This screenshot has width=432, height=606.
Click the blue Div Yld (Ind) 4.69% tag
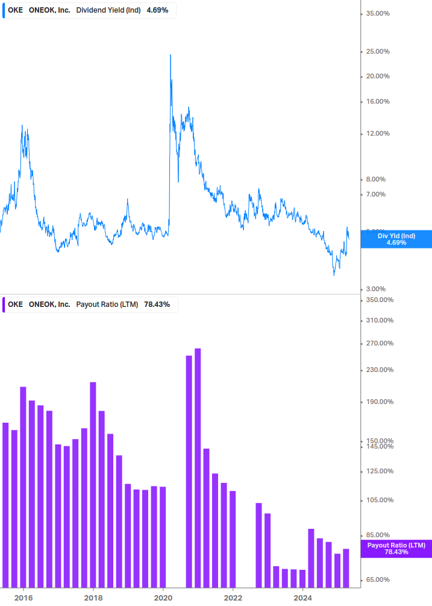click(396, 239)
